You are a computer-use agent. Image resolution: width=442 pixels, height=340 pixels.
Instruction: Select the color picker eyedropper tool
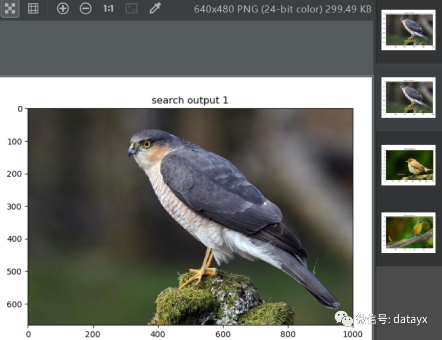[x=155, y=8]
